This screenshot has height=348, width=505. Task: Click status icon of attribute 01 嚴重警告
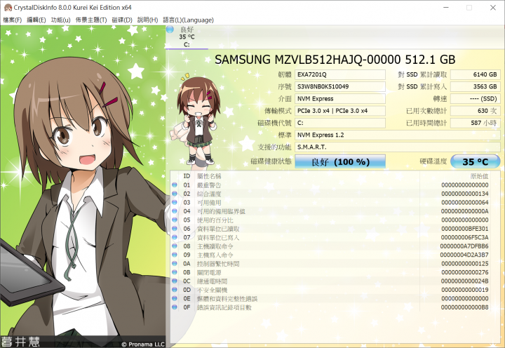[175, 185]
